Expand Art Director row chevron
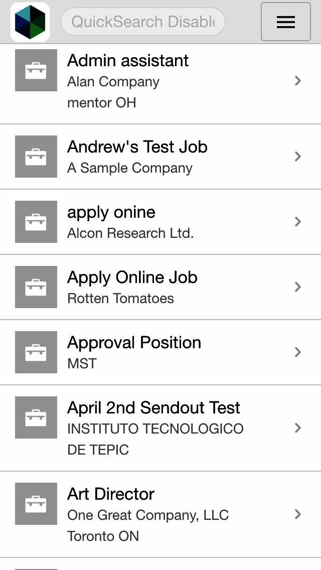The image size is (321, 570). coord(298,514)
